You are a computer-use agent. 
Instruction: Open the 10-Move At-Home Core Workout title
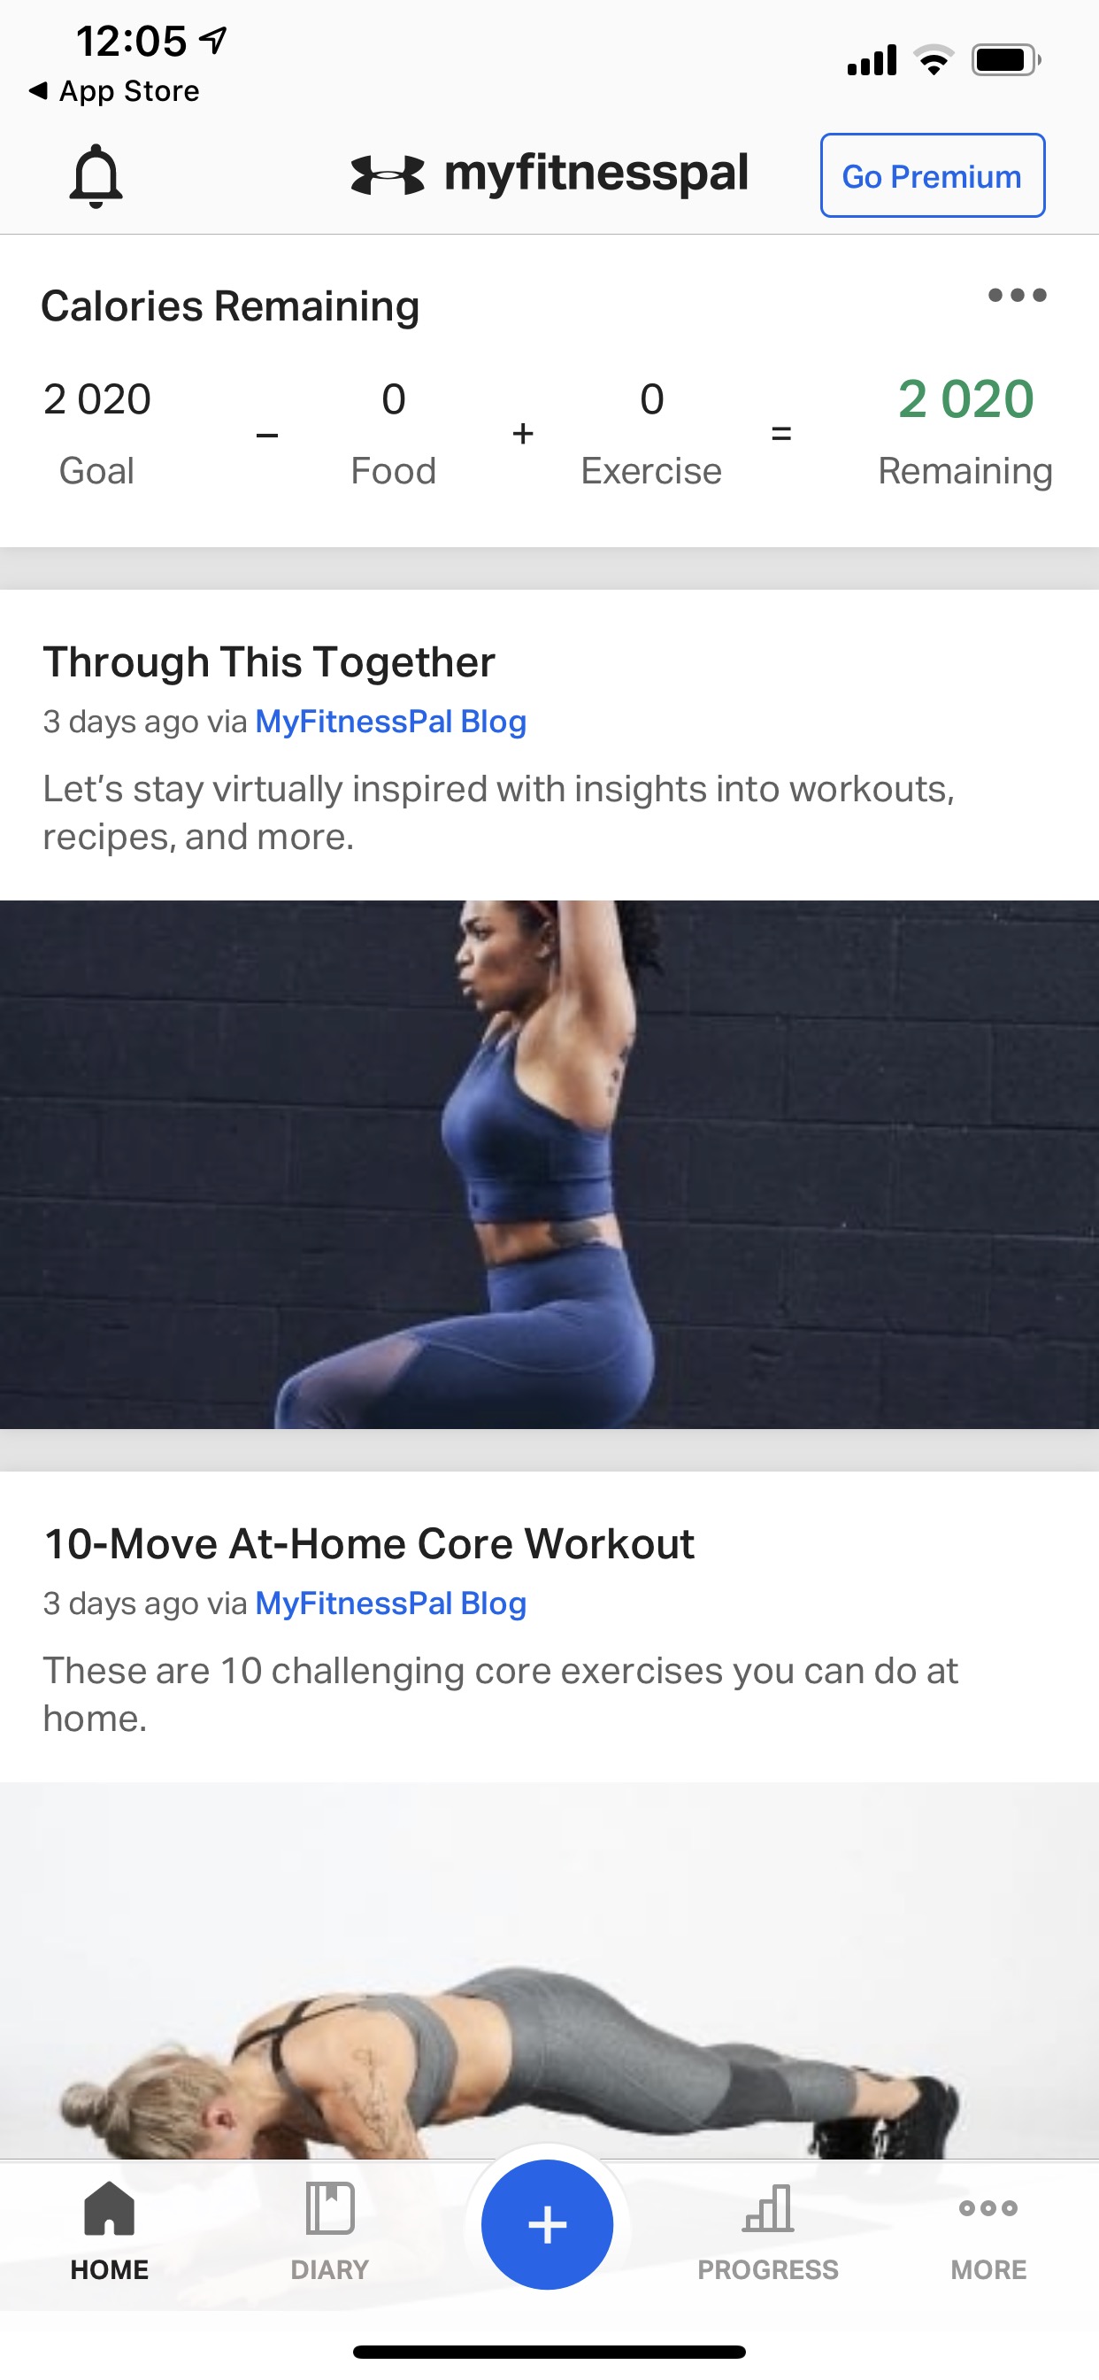pyautogui.click(x=369, y=1543)
